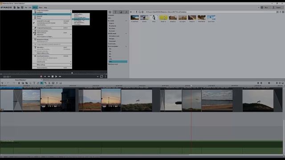Select the penguin template thumbnail
This screenshot has width=285, height=160.
(154, 18)
